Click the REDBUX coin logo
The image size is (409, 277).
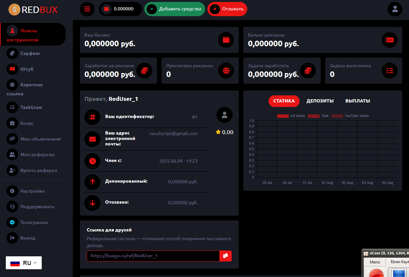coord(14,9)
